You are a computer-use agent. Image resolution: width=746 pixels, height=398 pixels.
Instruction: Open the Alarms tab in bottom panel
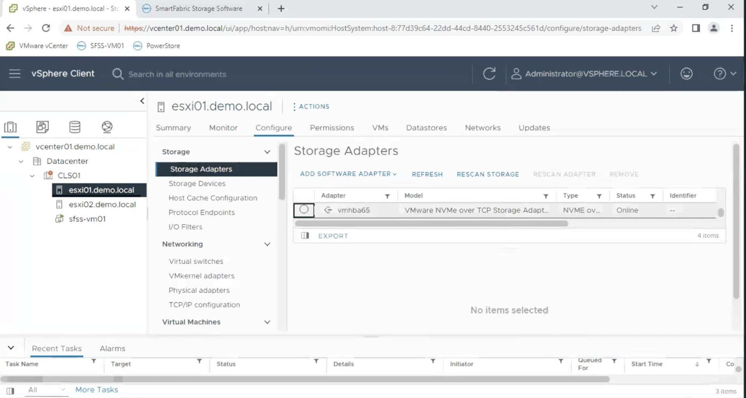click(x=112, y=349)
